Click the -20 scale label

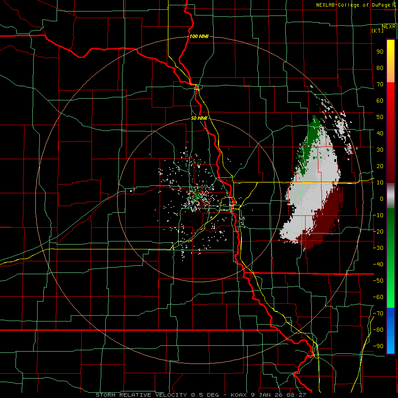(x=379, y=232)
